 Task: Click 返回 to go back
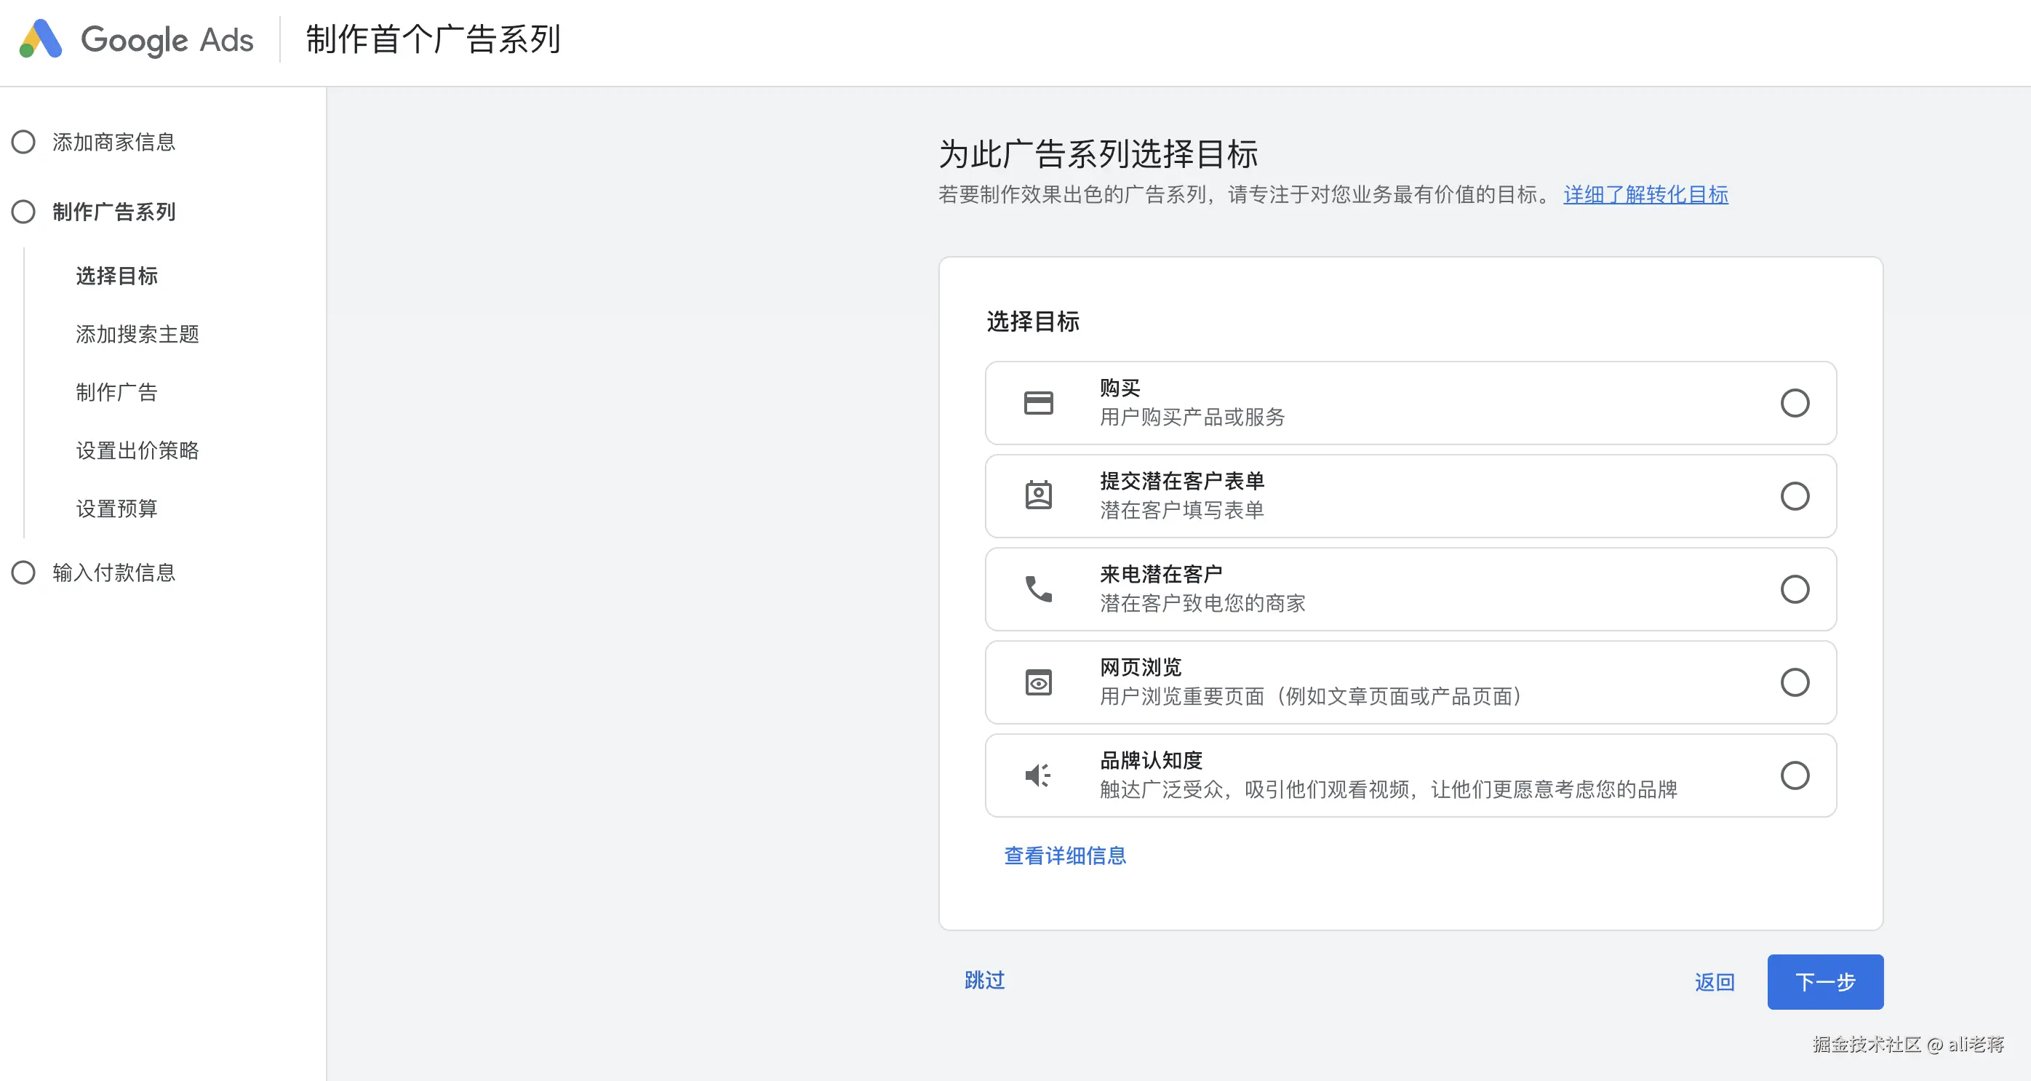coord(1714,981)
